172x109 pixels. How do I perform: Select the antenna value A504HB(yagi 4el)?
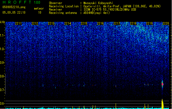point(97,13)
